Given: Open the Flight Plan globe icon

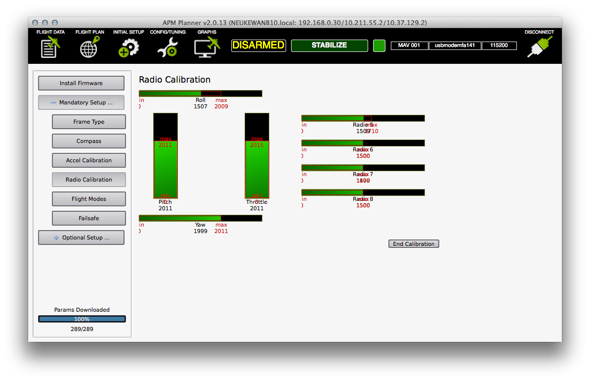Looking at the screenshot, I should tap(89, 48).
